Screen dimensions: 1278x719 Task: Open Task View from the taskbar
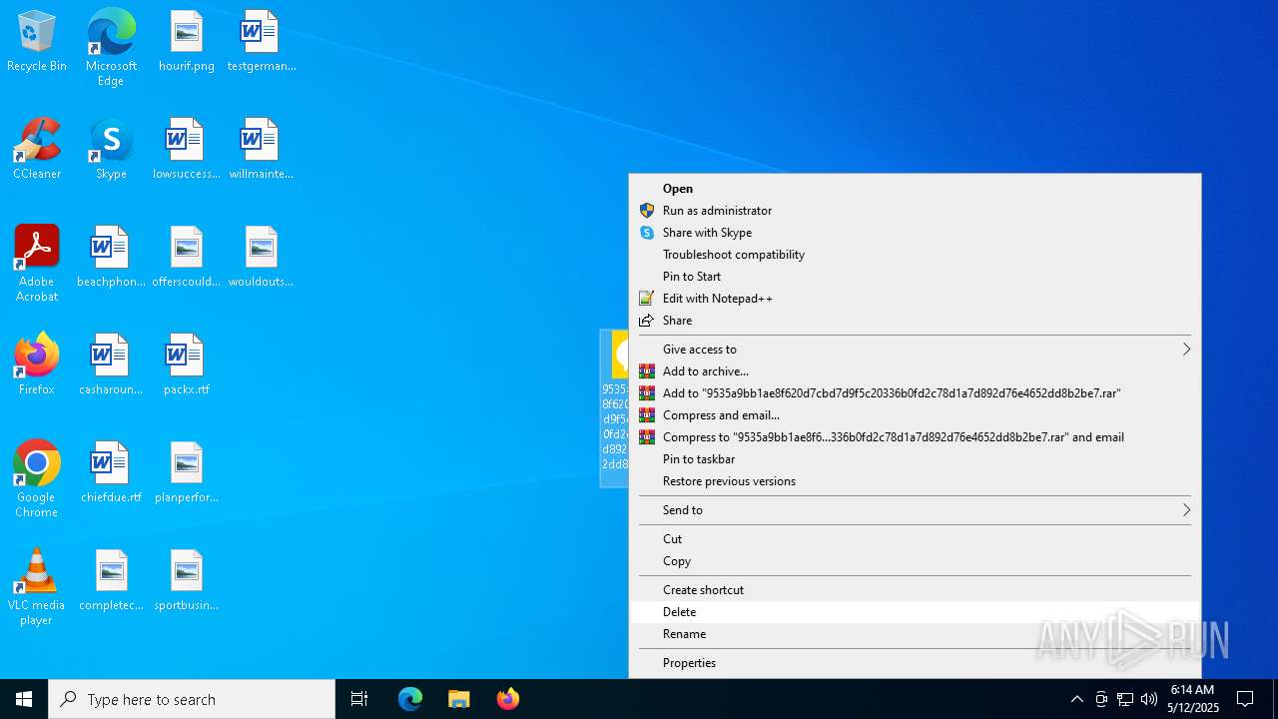click(x=359, y=699)
